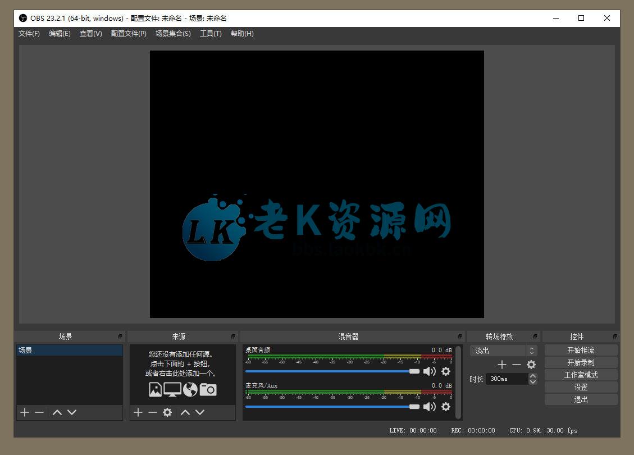Open the 查看(V) menu
This screenshot has width=634, height=455.
[x=90, y=34]
